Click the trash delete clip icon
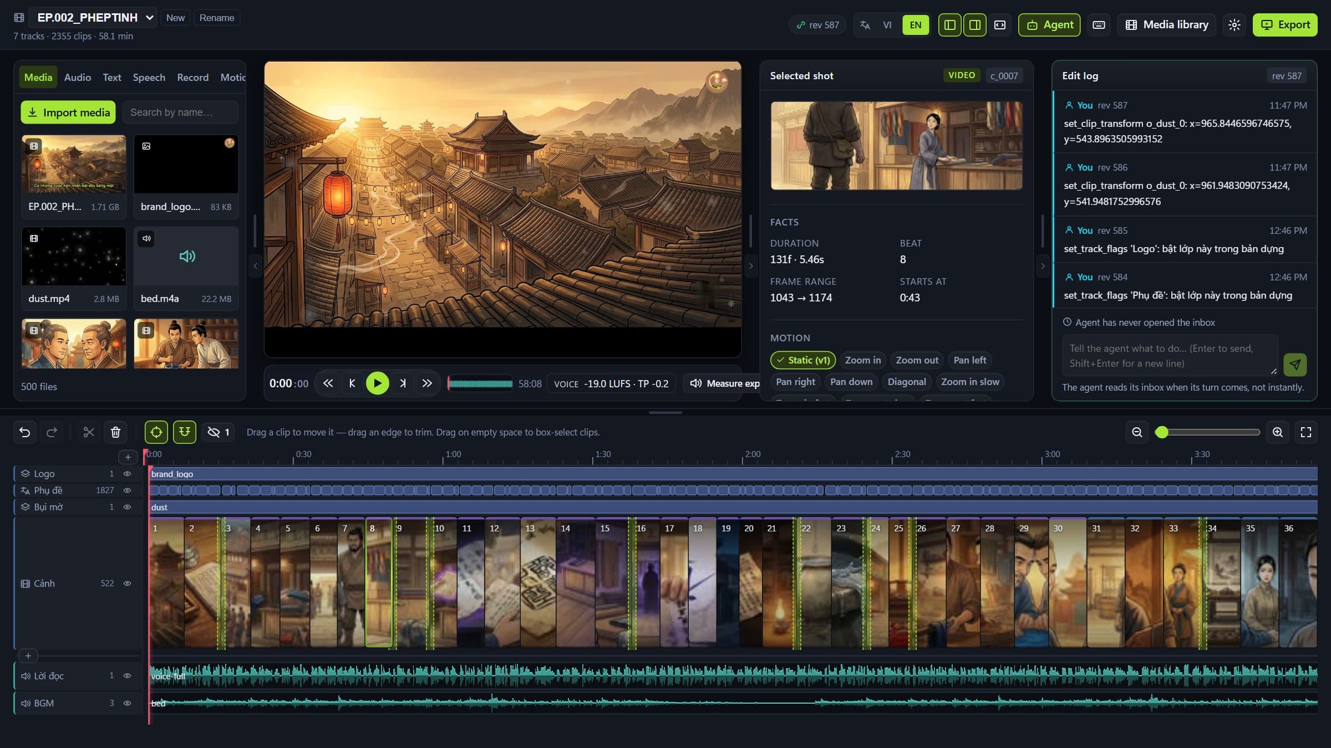 click(x=115, y=432)
